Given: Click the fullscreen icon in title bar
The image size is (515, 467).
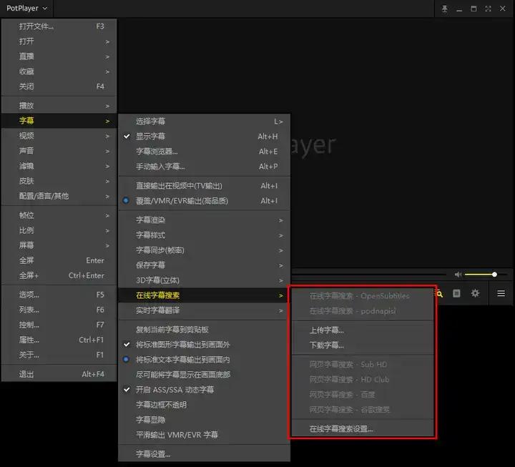Looking at the screenshot, I should click(x=489, y=9).
